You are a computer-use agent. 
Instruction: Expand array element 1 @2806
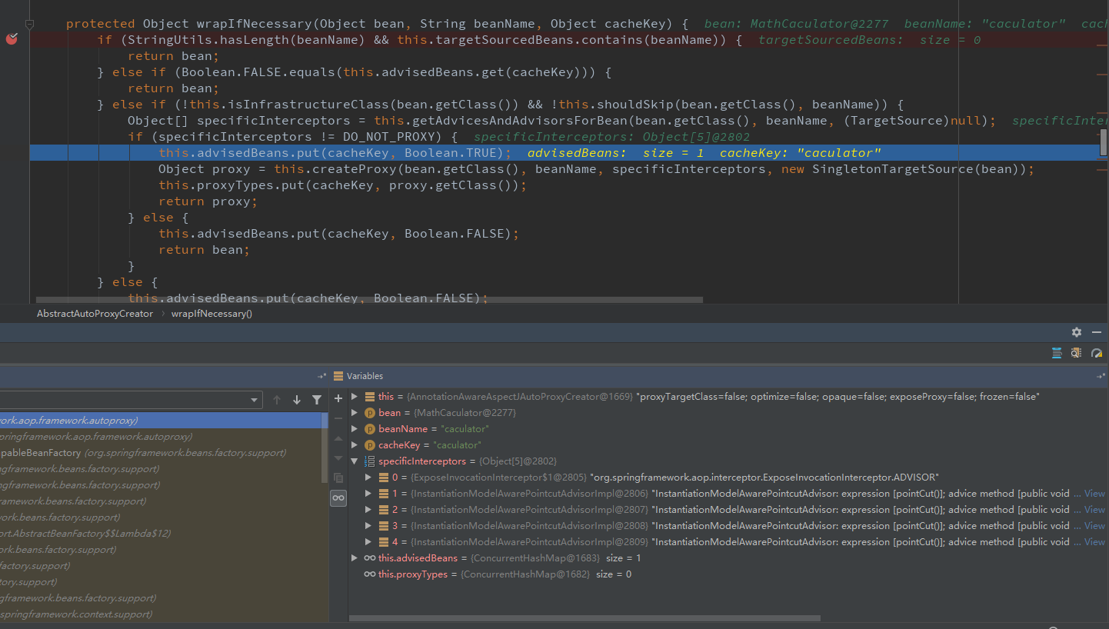(x=368, y=494)
